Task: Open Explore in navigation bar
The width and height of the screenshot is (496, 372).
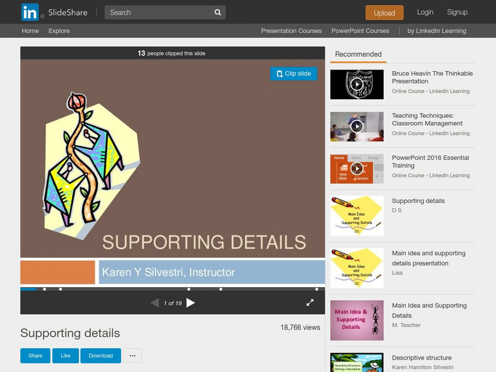Action: [59, 30]
